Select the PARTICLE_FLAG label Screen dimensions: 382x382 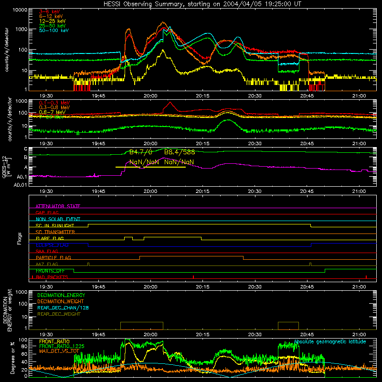pyautogui.click(x=53, y=257)
